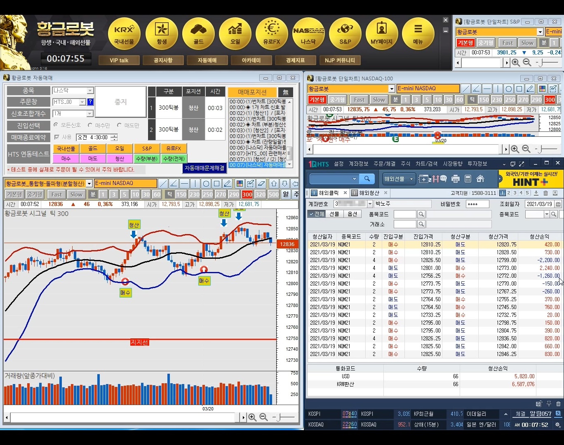Open calendar icon next to 조회일자 date
Image resolution: width=564 pixels, height=445 pixels.
pyautogui.click(x=558, y=204)
